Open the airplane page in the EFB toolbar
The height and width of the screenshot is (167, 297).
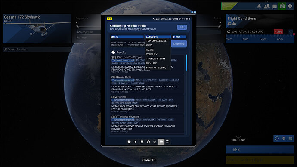(136, 142)
